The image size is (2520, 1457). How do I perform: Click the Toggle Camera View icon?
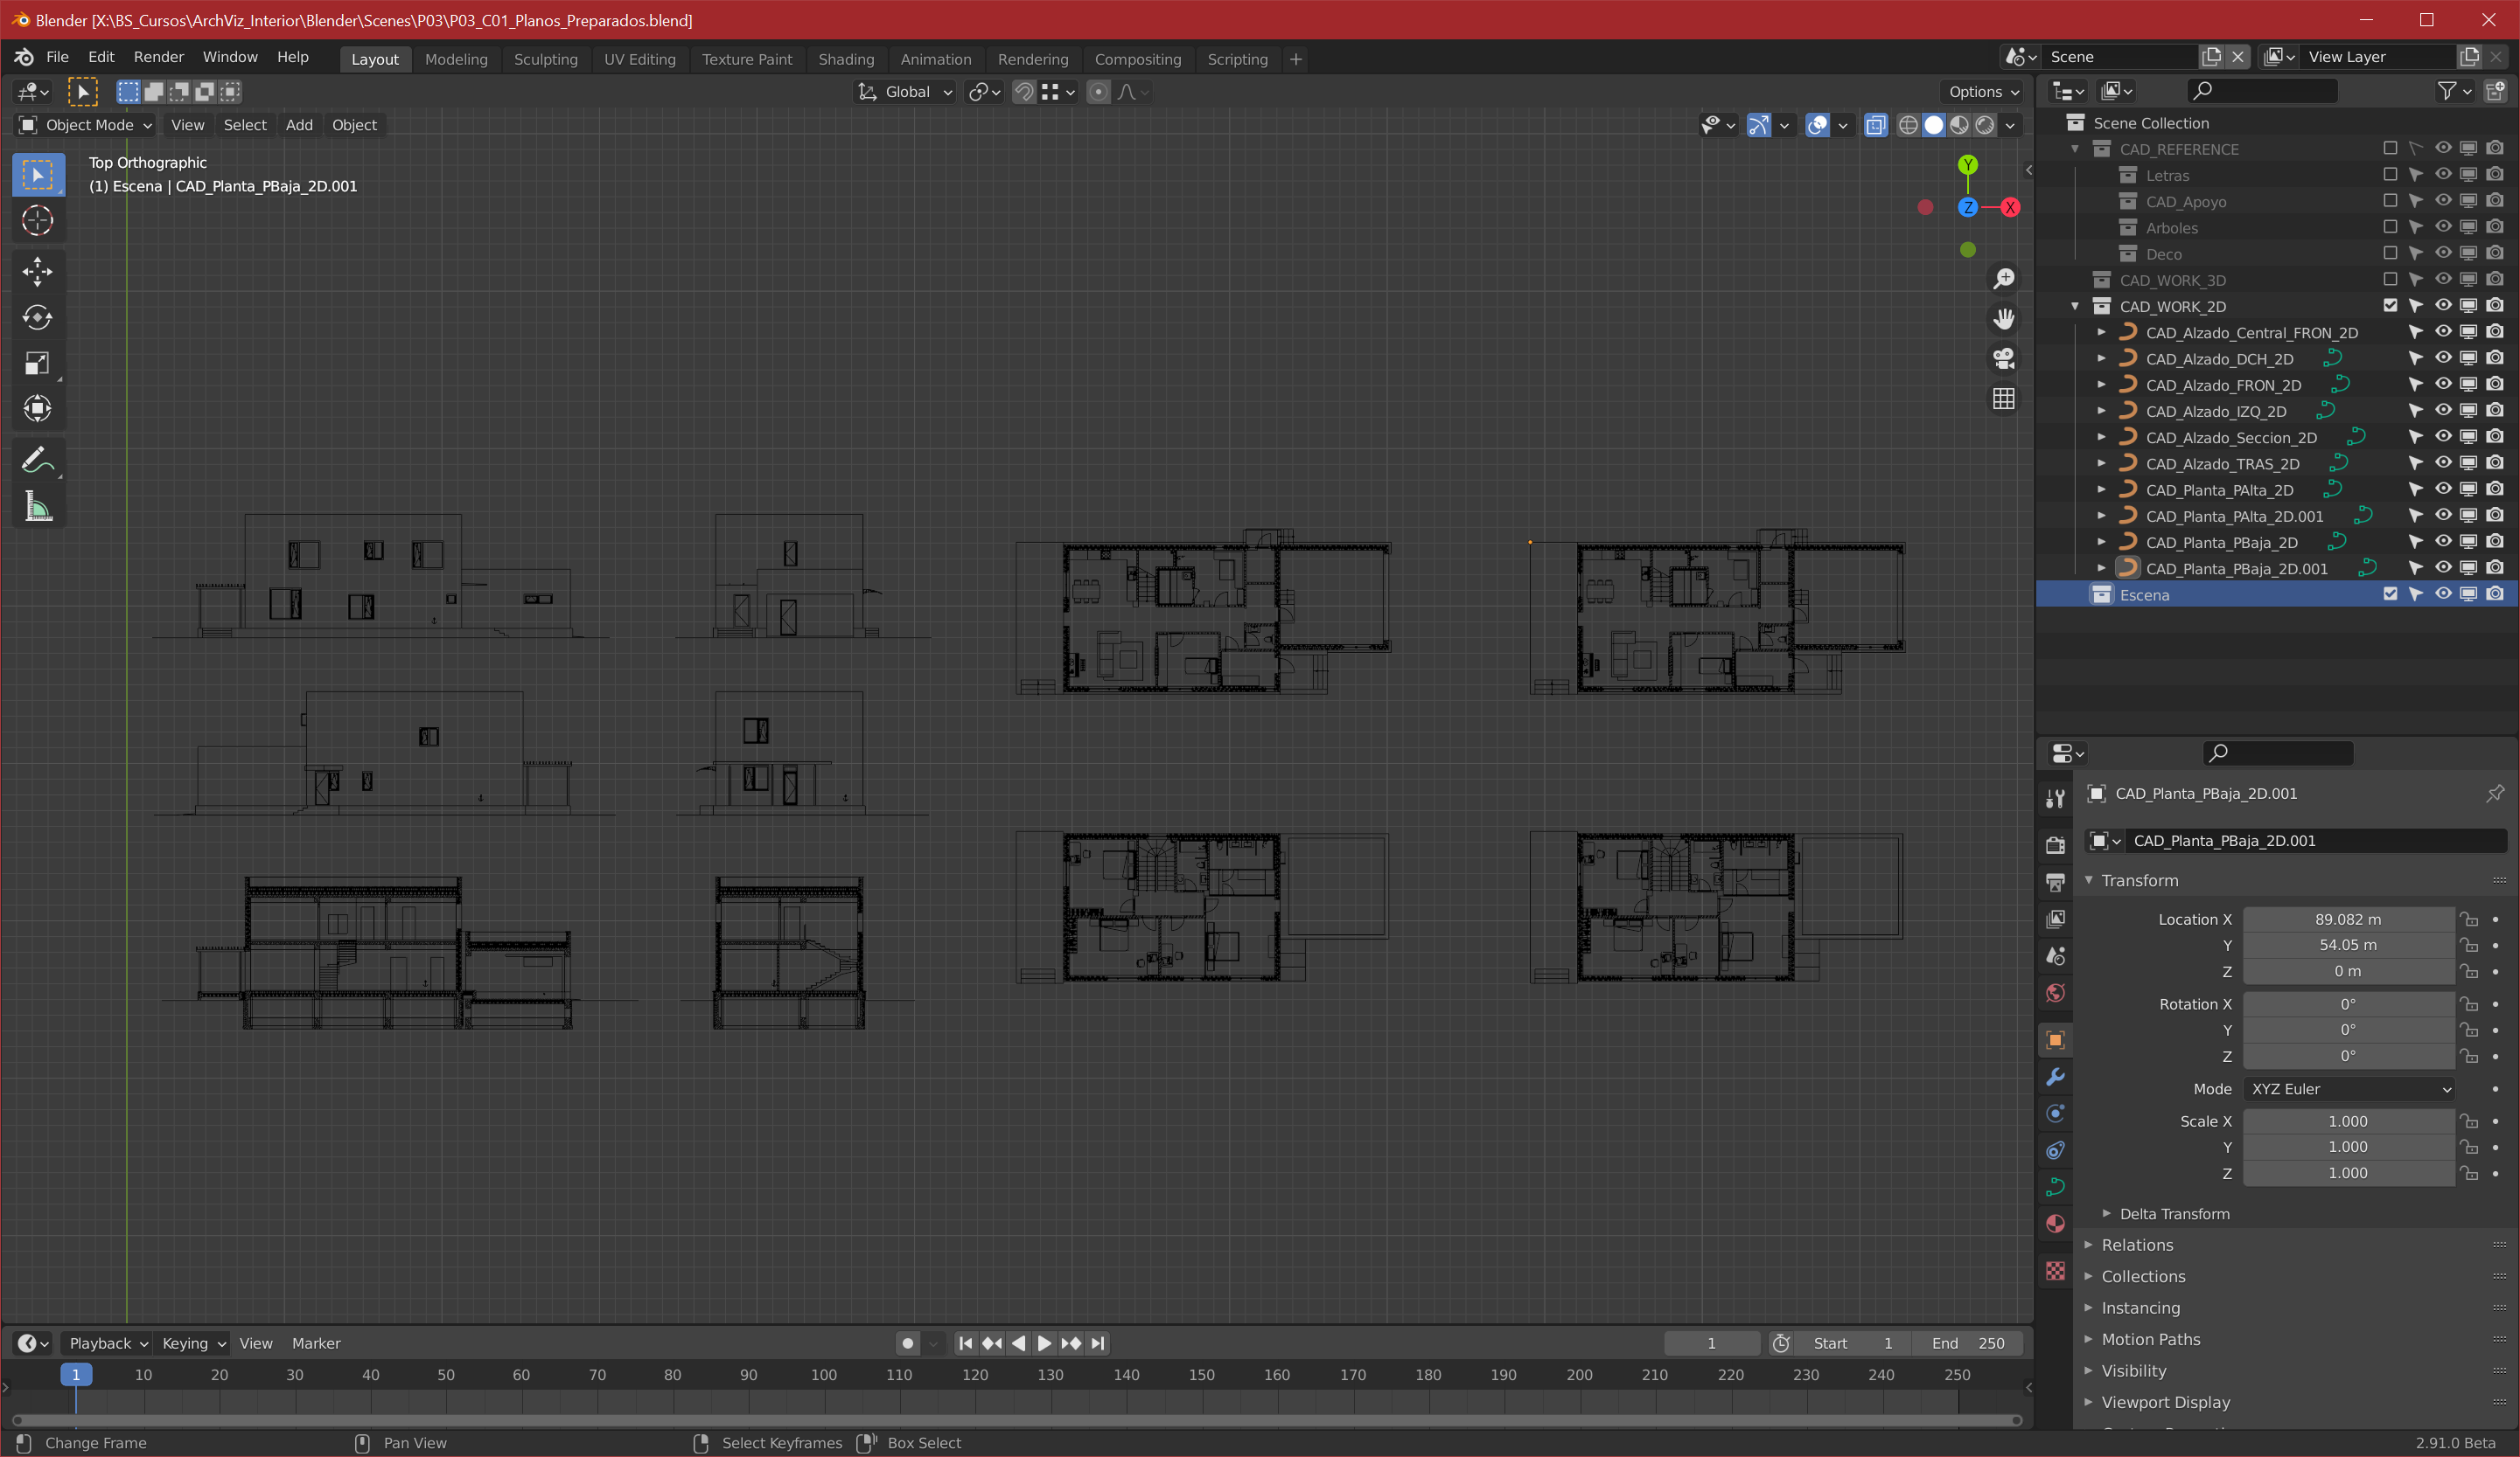click(x=2003, y=357)
